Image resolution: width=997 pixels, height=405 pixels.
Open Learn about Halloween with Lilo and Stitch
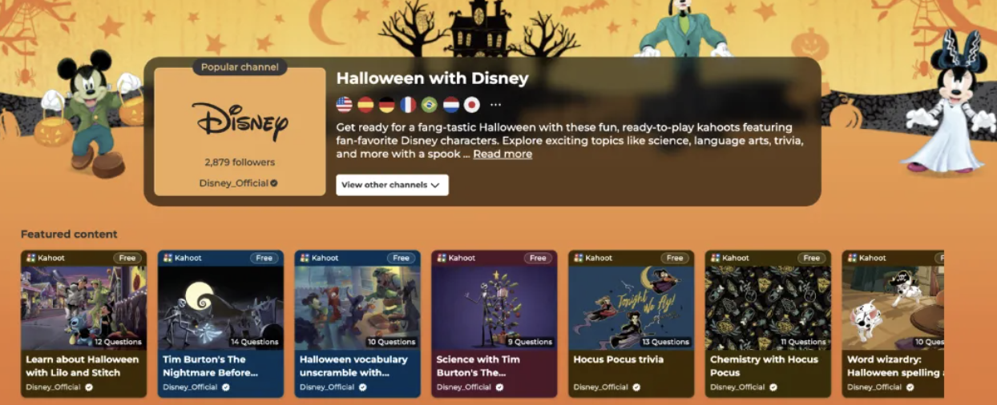[x=83, y=324]
